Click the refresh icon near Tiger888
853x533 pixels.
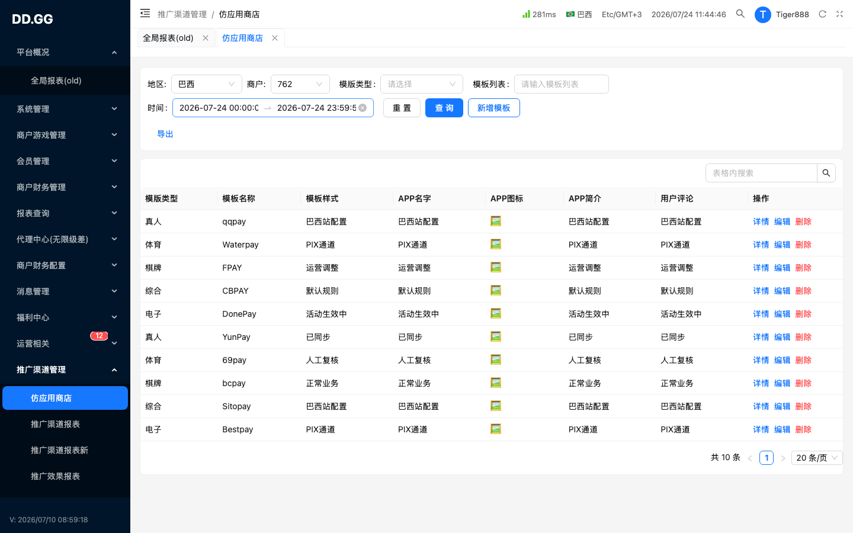[822, 14]
